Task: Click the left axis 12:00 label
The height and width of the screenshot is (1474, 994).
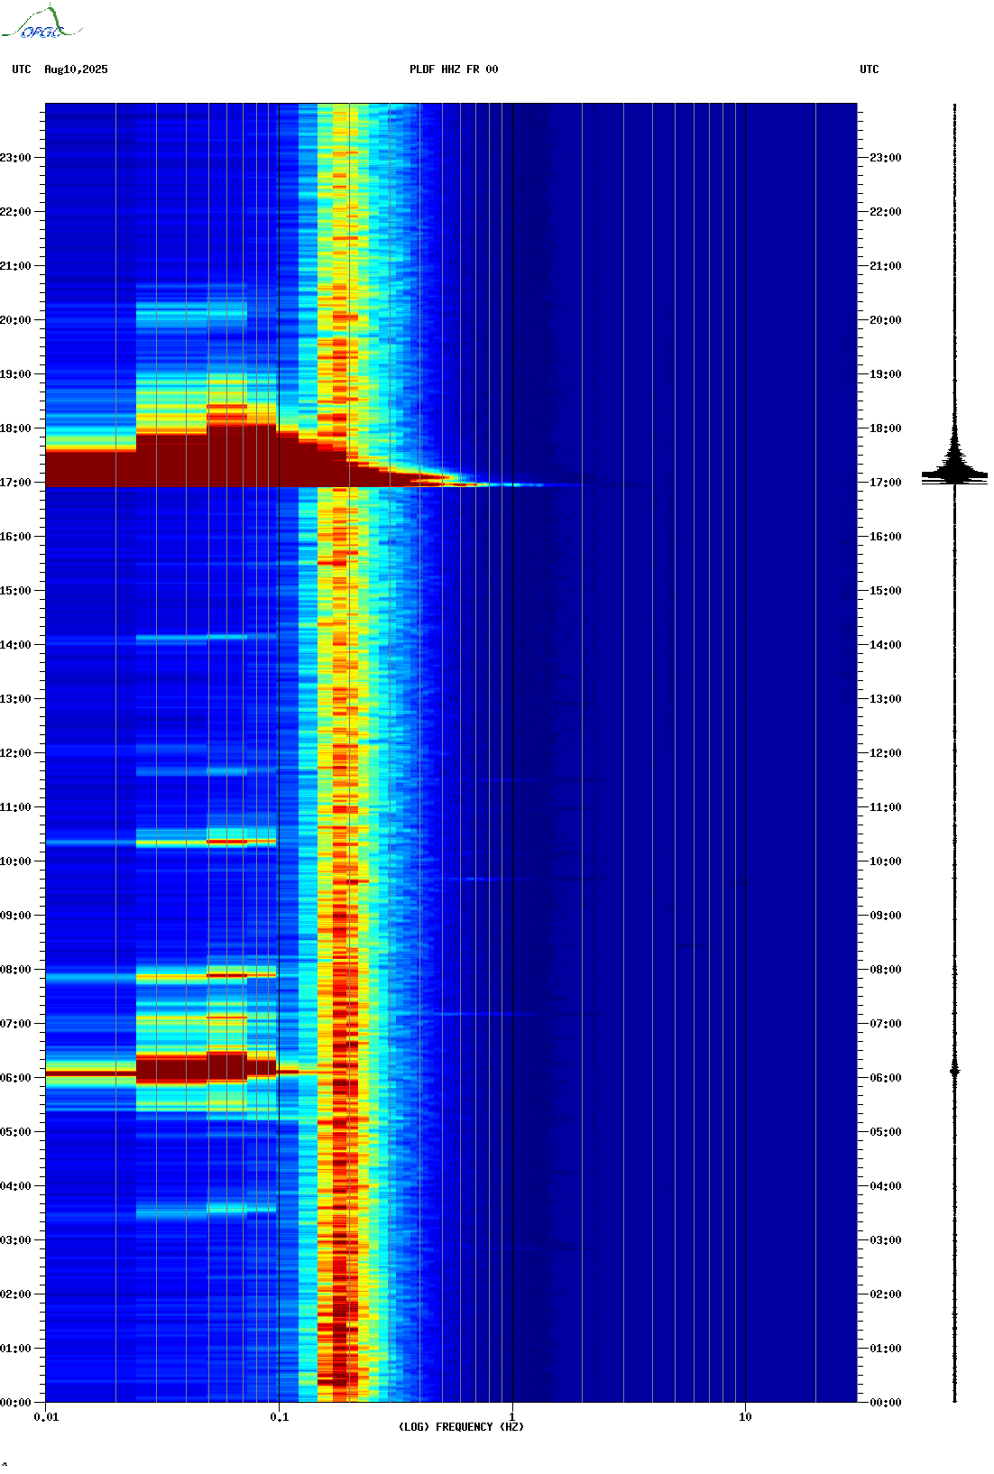Action: click(15, 753)
